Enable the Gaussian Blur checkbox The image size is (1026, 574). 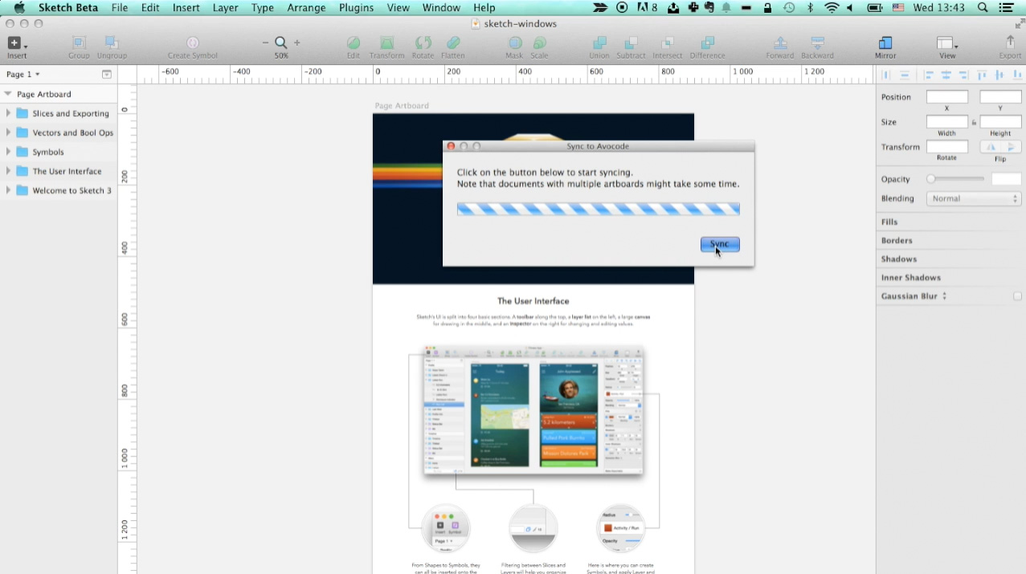tap(1017, 296)
